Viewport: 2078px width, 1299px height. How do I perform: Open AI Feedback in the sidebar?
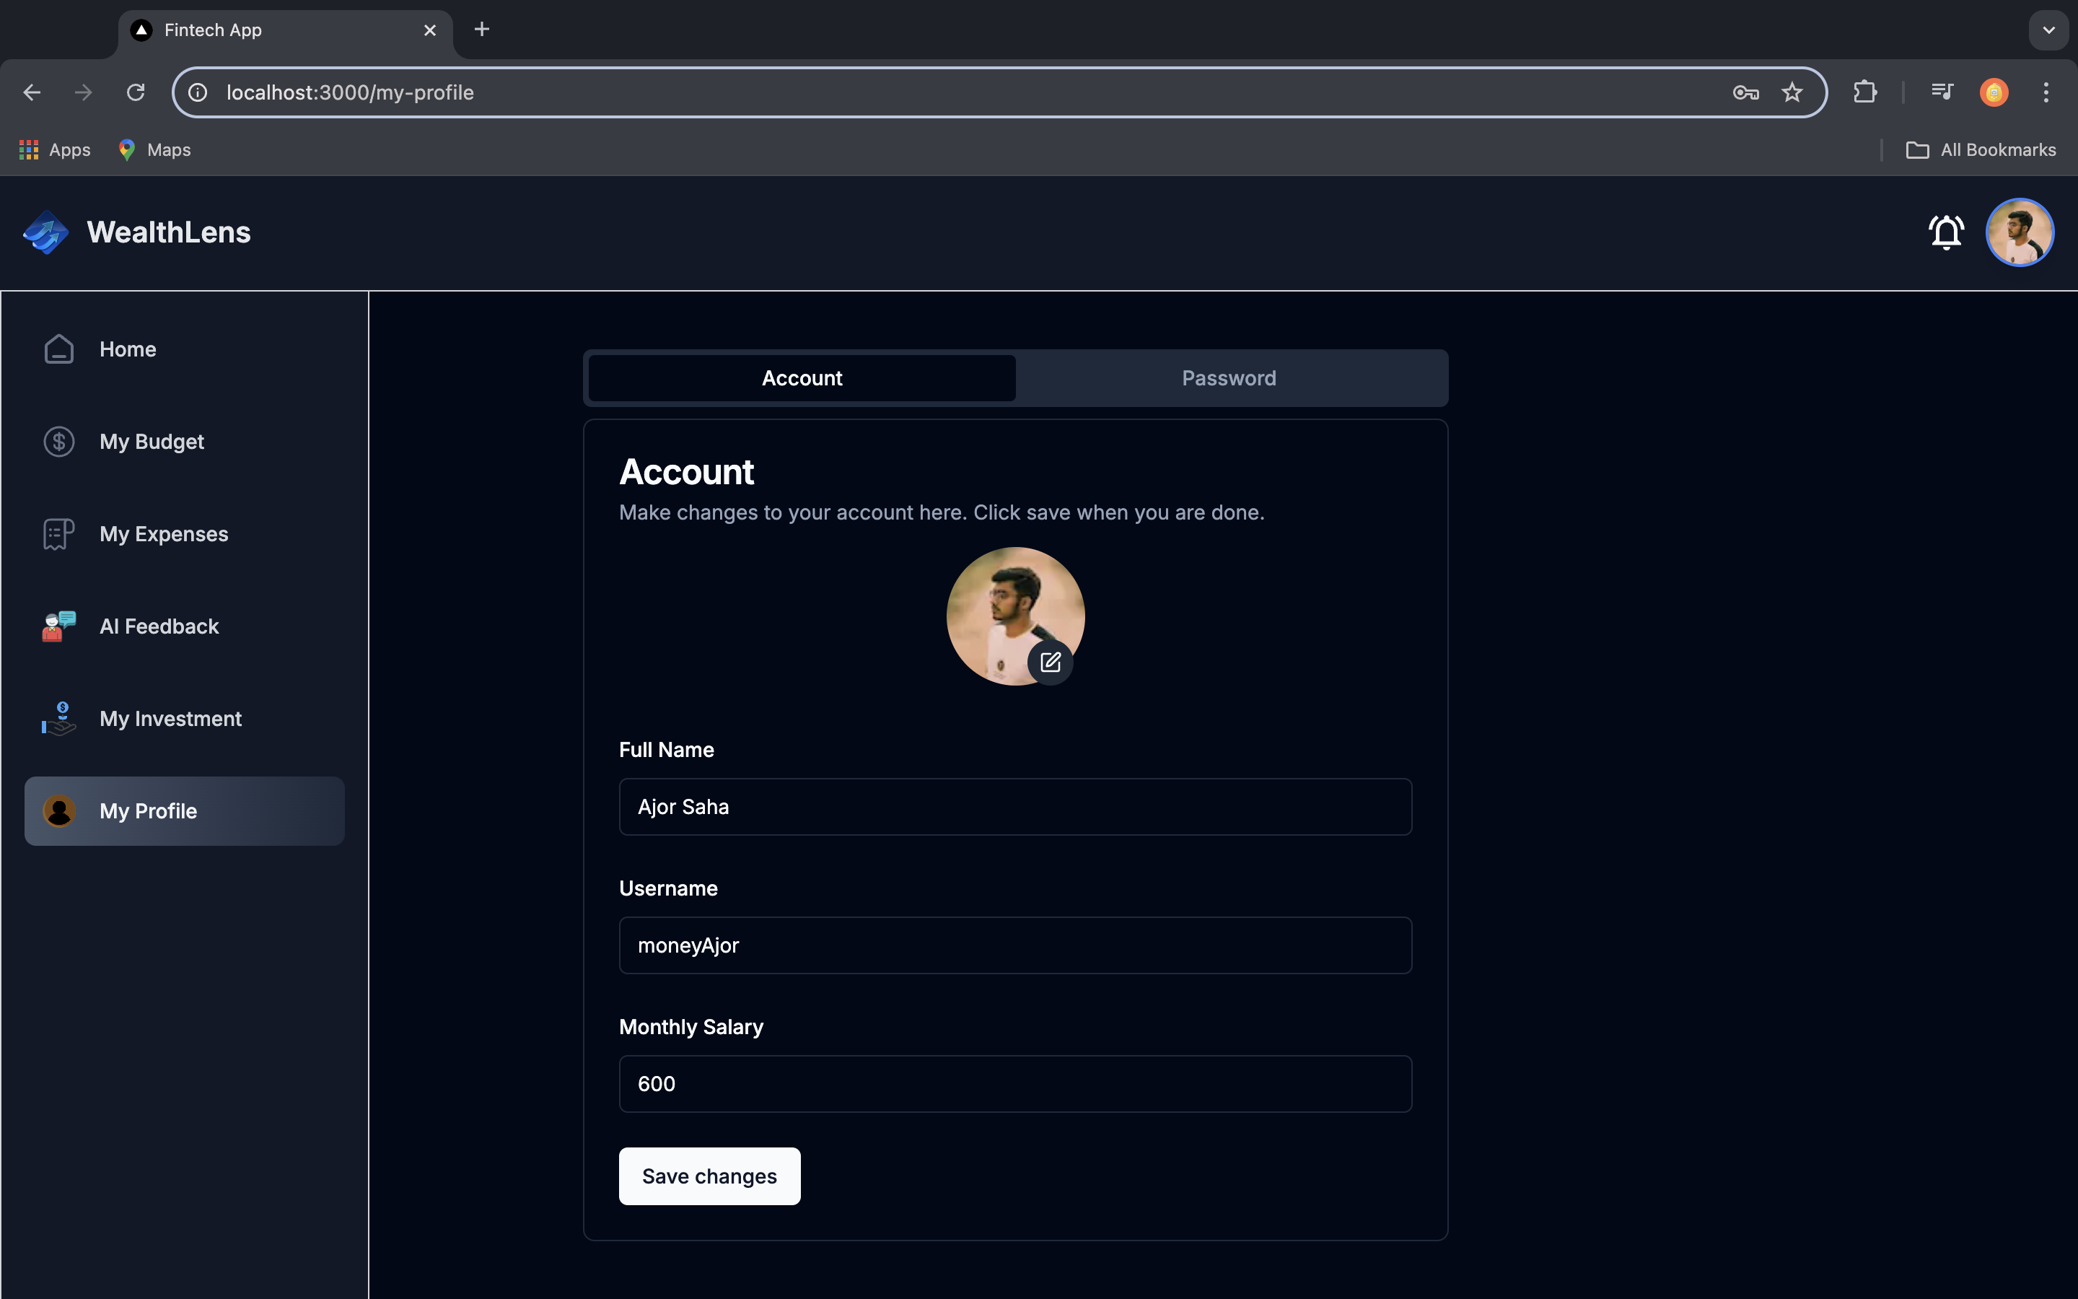click(x=159, y=626)
